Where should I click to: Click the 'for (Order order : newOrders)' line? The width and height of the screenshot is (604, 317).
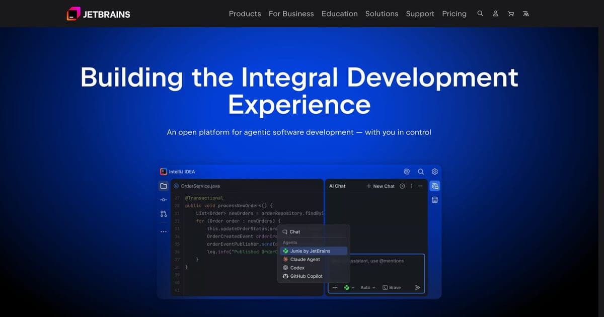(238, 221)
